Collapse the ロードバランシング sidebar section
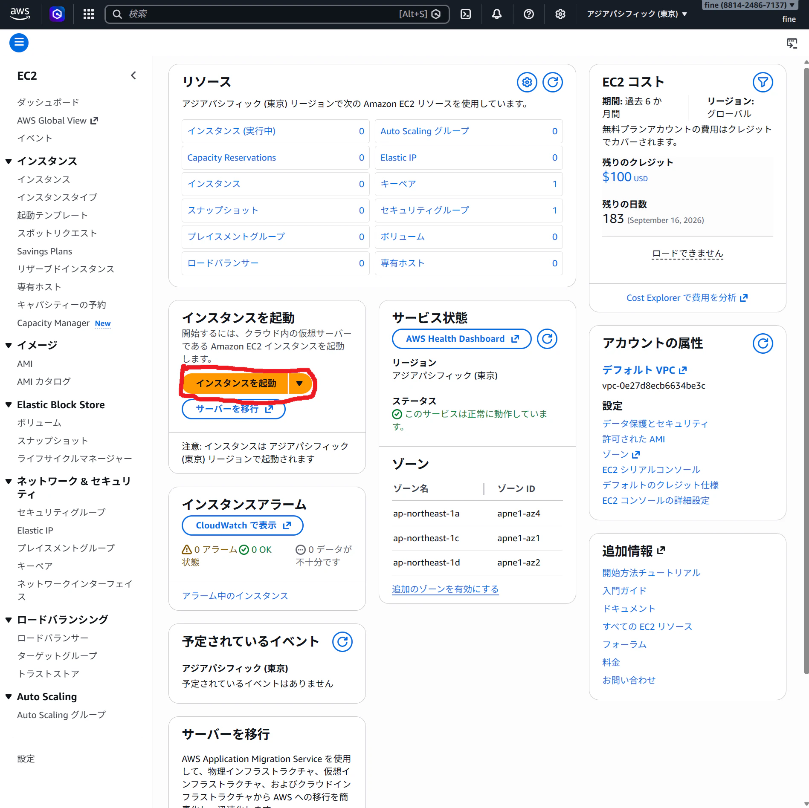Viewport: 809px width, 808px height. tap(9, 620)
